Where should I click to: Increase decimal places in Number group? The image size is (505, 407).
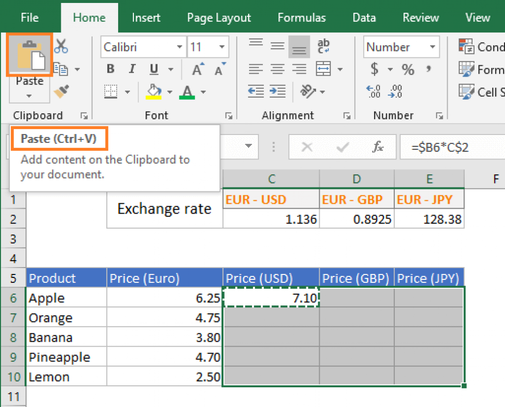[x=373, y=91]
